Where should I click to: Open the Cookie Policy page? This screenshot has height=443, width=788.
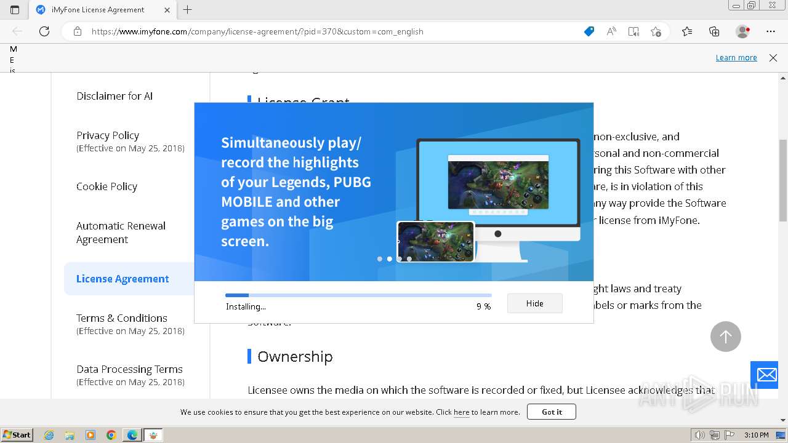click(107, 186)
